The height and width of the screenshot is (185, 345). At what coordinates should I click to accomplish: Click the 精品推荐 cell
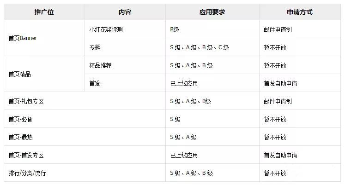pos(125,65)
